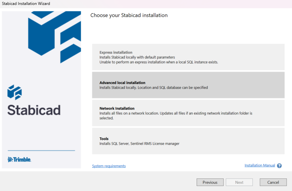This screenshot has width=292, height=191.
Task: Select the Advanced local installation option
Action: (x=188, y=85)
